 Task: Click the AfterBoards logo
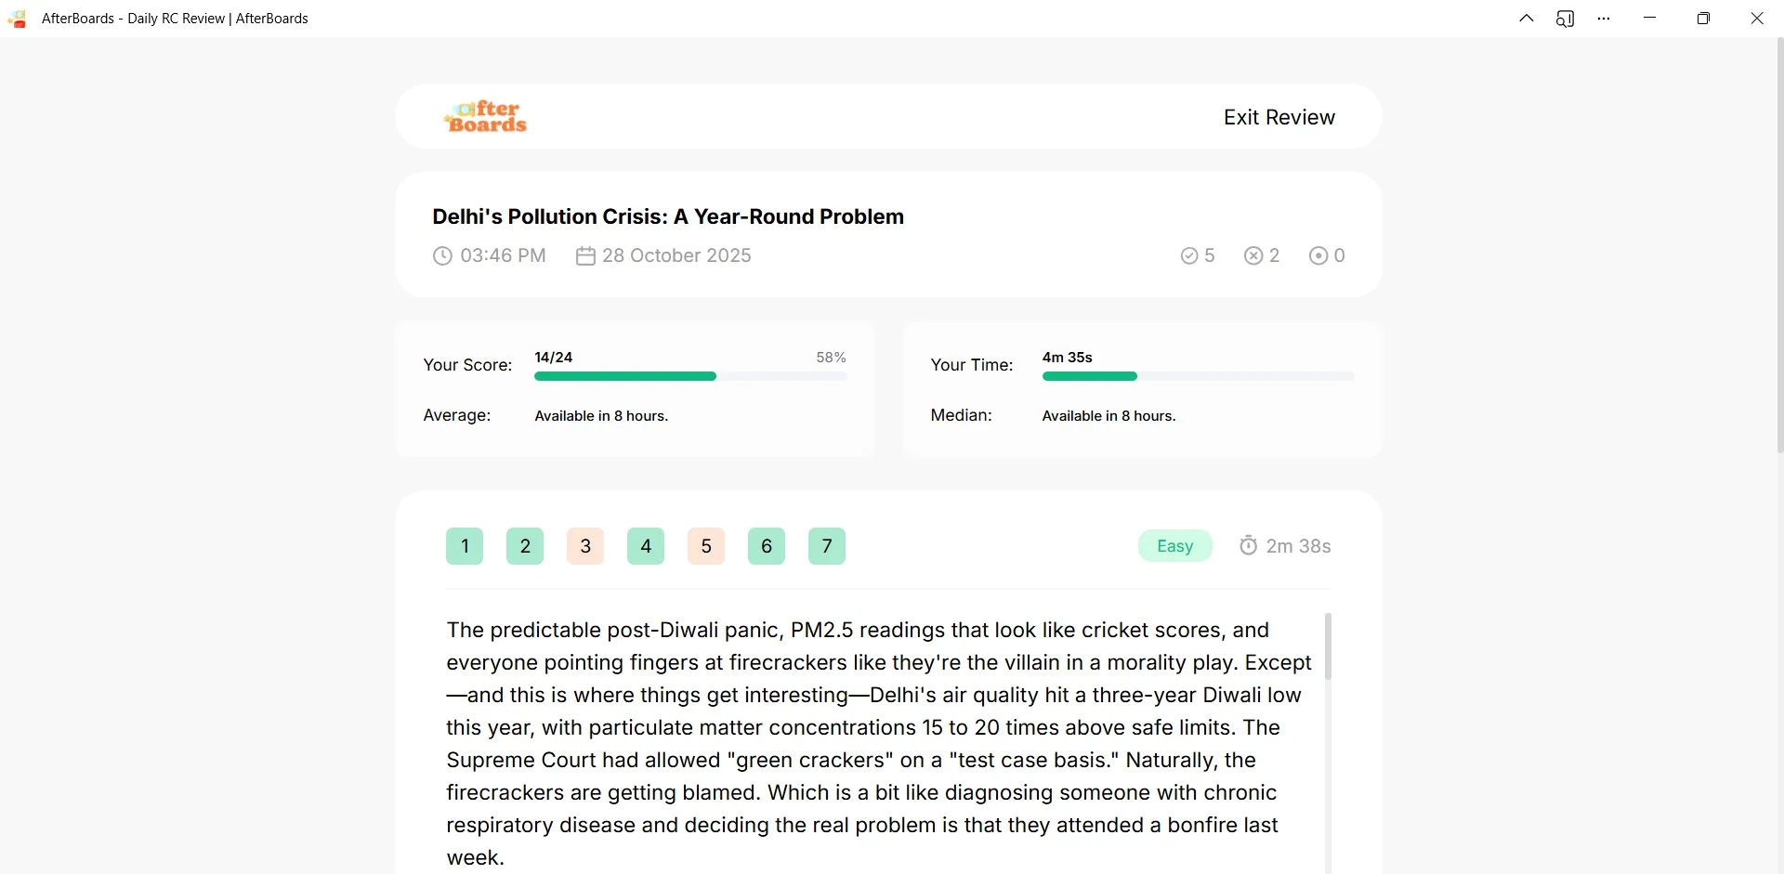pos(486,117)
